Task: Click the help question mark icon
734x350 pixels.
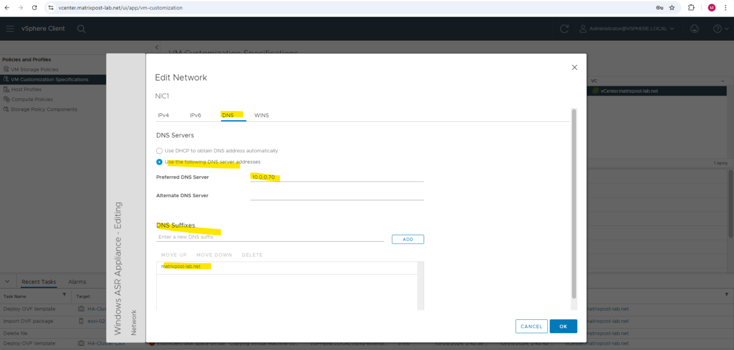Action: [717, 29]
